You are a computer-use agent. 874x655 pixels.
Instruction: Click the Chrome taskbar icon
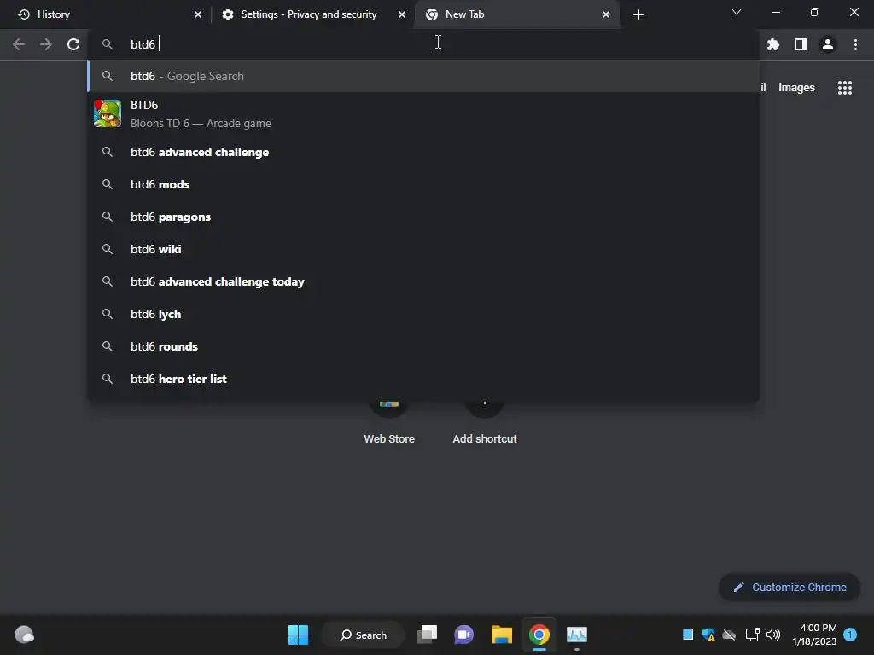(x=539, y=635)
